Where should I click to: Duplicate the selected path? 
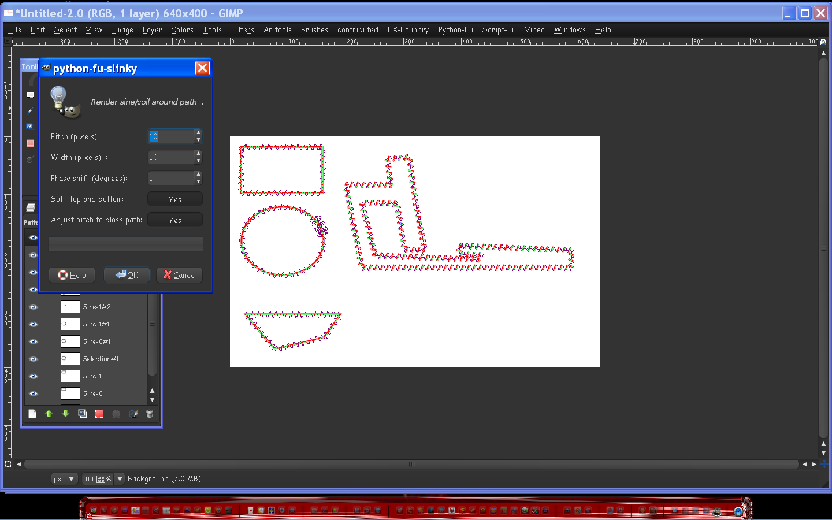click(83, 414)
